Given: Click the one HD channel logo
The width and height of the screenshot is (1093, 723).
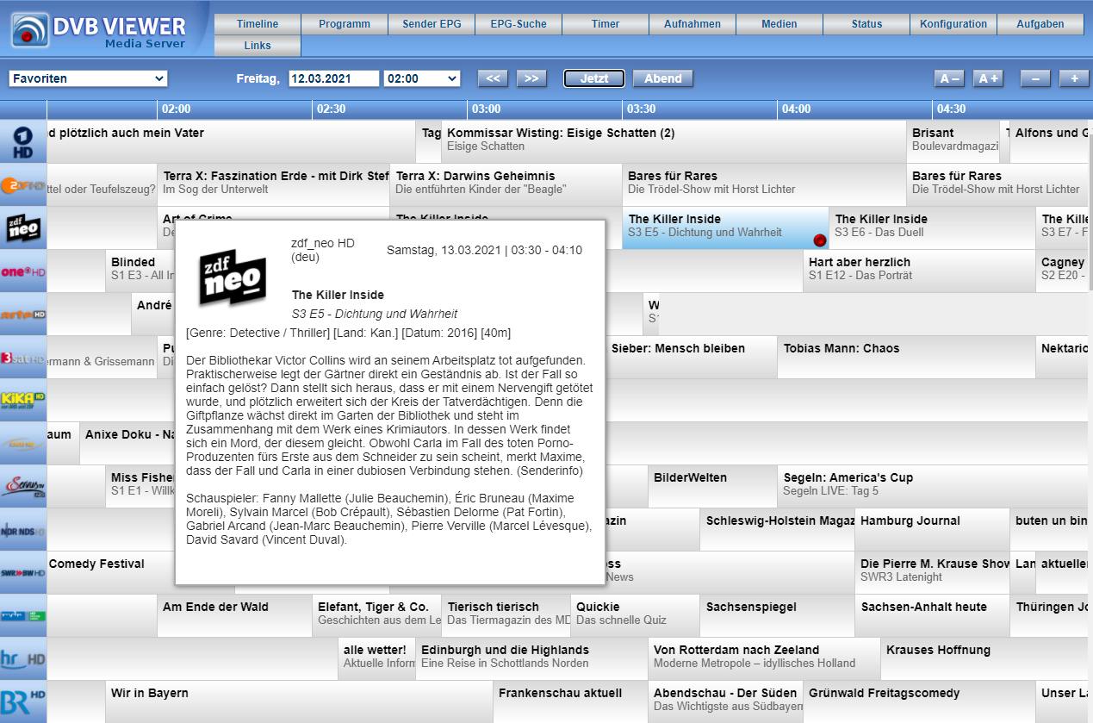Looking at the screenshot, I should pos(22,271).
